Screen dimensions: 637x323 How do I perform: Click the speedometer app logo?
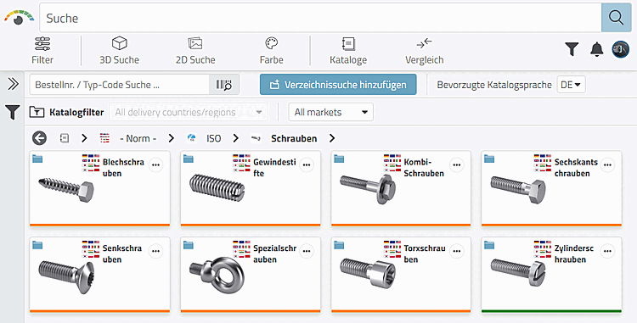(19, 18)
